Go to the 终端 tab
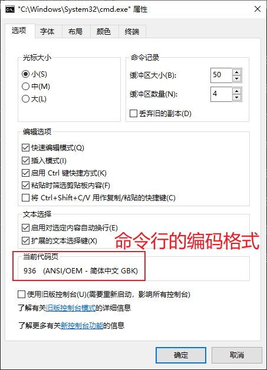The width and height of the screenshot is (267, 370). [132, 31]
